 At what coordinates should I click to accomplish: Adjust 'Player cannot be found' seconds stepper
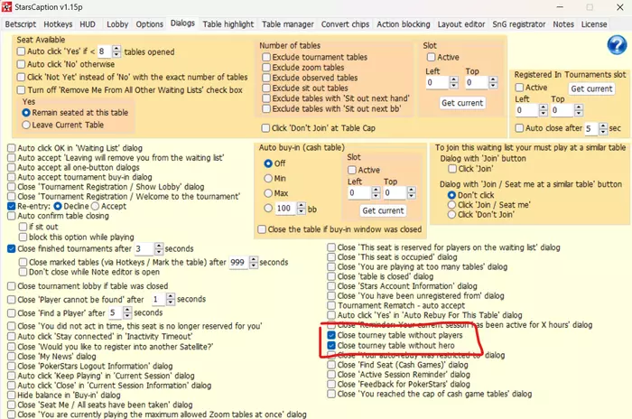coord(171,299)
